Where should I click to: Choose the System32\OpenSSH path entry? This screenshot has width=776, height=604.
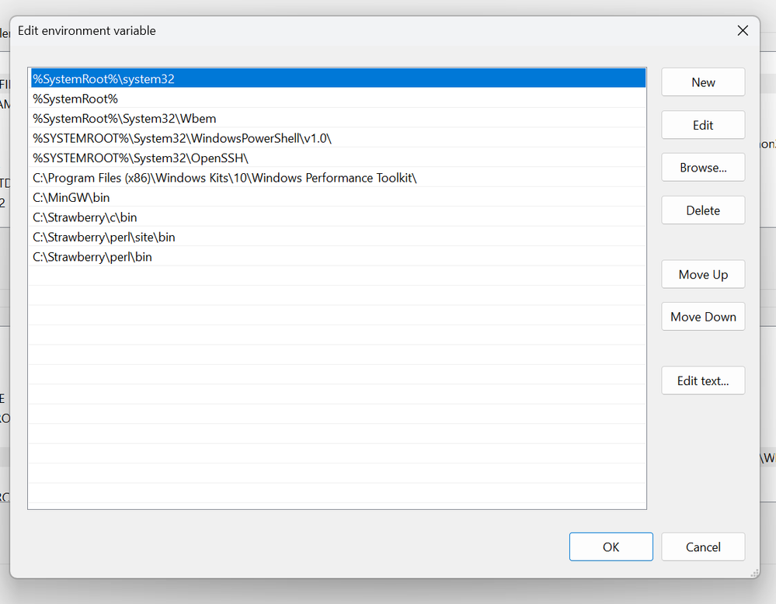141,158
